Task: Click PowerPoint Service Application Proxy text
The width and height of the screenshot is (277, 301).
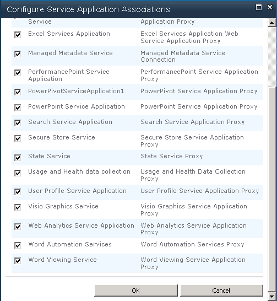Action: point(199,106)
